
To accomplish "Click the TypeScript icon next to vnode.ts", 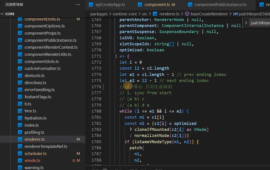I will point(20,161).
